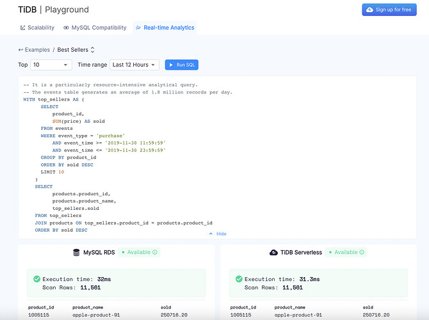Click product_name header in TiDB Serverless table
This screenshot has width=429, height=320.
(x=290, y=307)
